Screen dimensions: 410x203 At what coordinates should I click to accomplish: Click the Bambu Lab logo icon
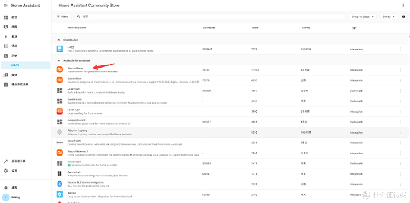tap(60, 174)
